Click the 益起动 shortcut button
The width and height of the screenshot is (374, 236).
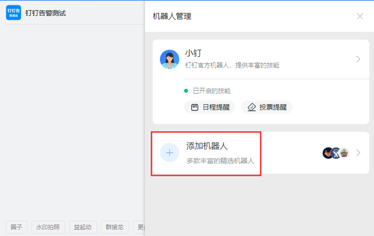(x=83, y=227)
